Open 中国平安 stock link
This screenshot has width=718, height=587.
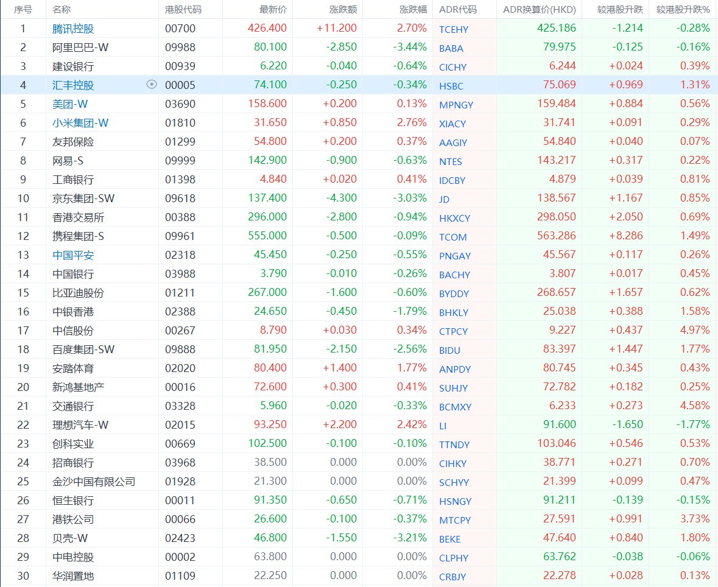click(x=73, y=255)
